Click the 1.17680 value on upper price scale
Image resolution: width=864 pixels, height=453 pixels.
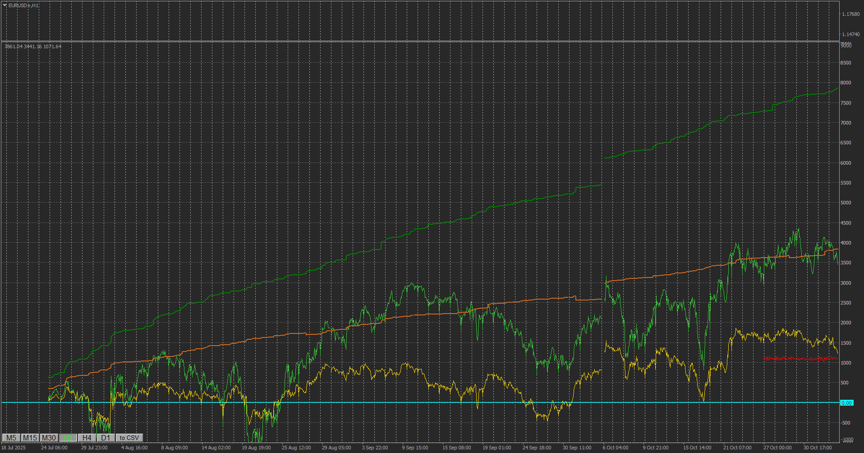tap(851, 14)
